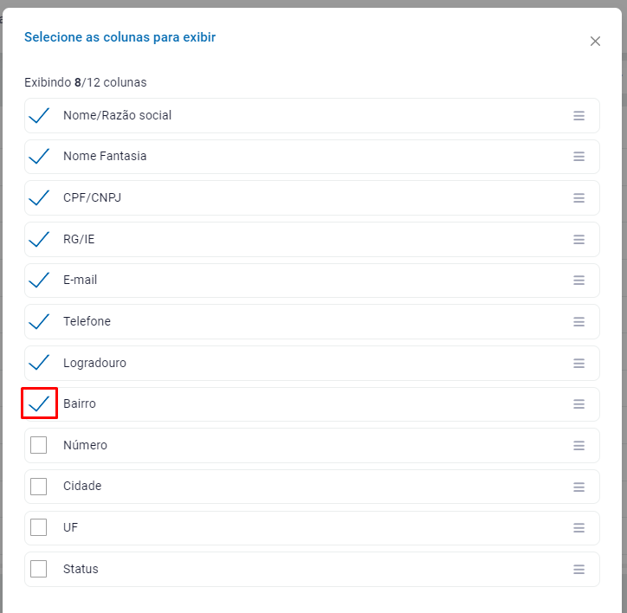Click the Telefone row drag handle
This screenshot has height=613, width=627.
pos(579,322)
